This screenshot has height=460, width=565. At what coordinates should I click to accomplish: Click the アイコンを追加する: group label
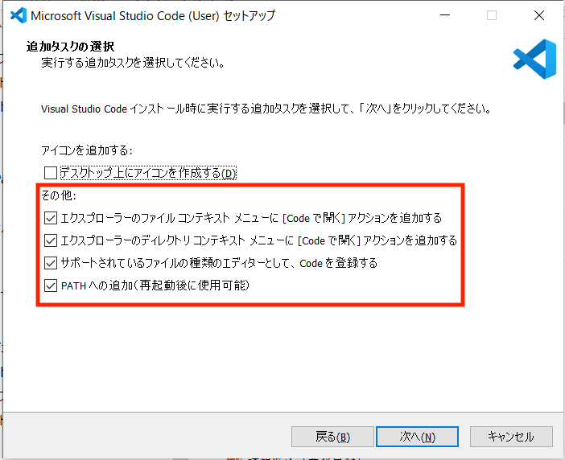[x=86, y=150]
